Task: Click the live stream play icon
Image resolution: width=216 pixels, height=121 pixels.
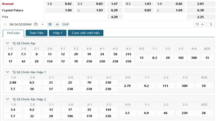Action: (x=43, y=24)
